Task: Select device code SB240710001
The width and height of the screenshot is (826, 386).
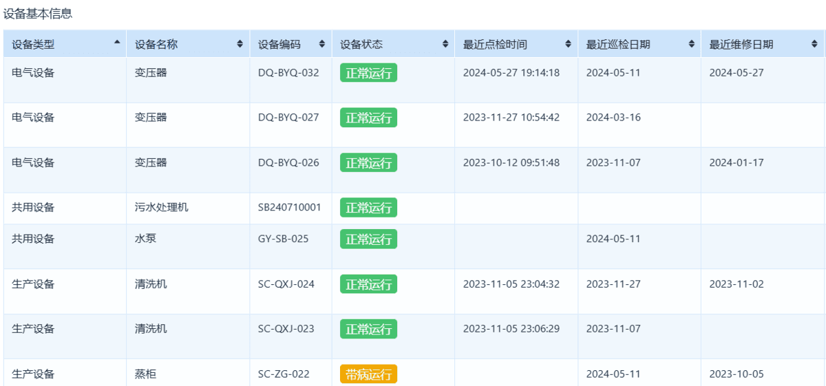Action: [x=290, y=207]
